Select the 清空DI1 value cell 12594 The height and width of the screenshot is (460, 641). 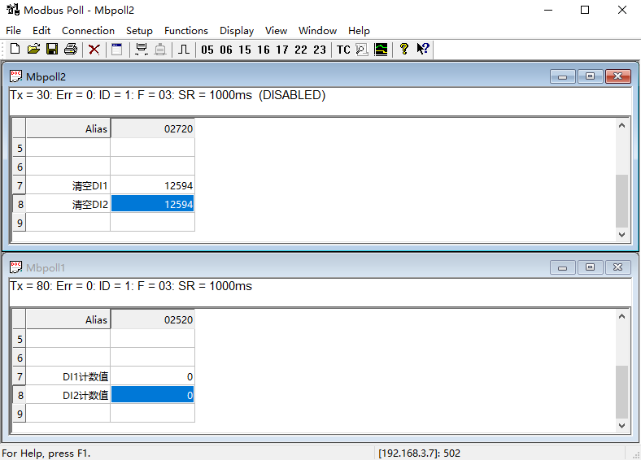pos(153,186)
